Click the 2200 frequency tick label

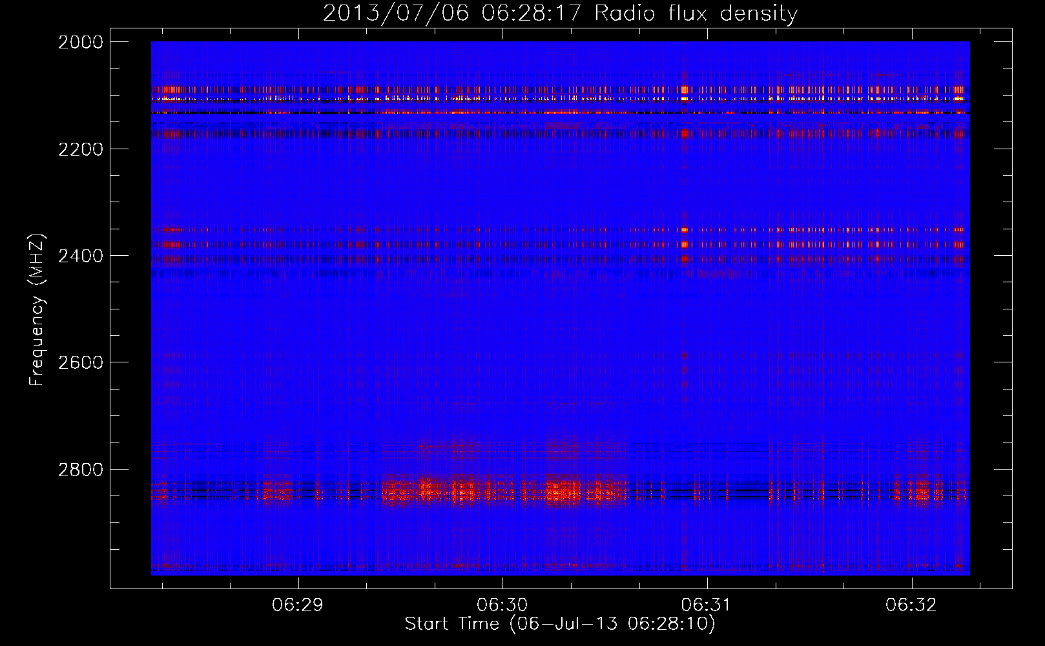pos(80,149)
